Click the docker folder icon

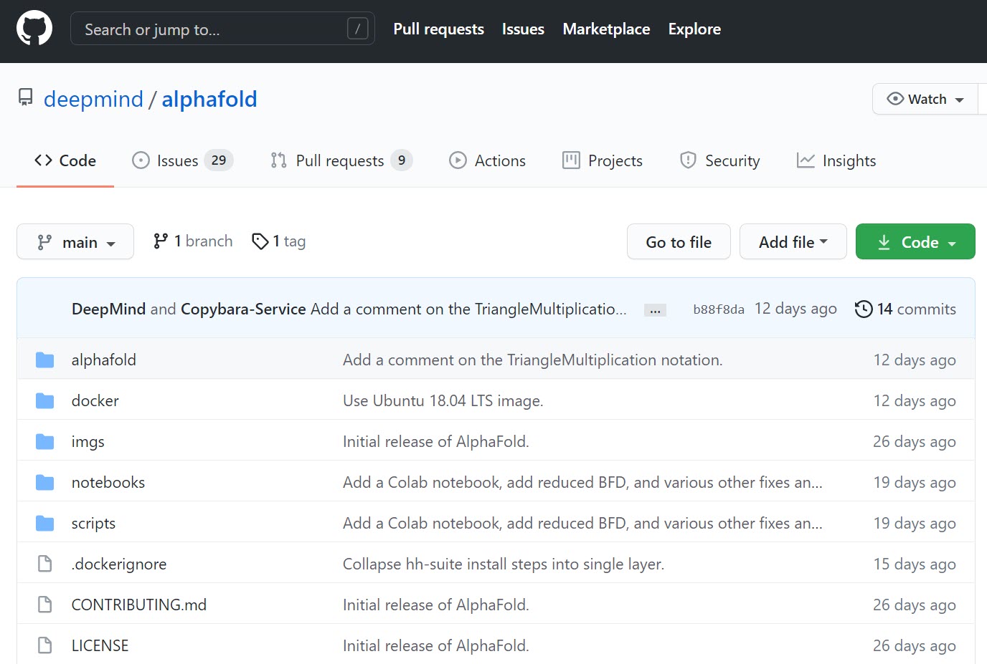pos(45,400)
